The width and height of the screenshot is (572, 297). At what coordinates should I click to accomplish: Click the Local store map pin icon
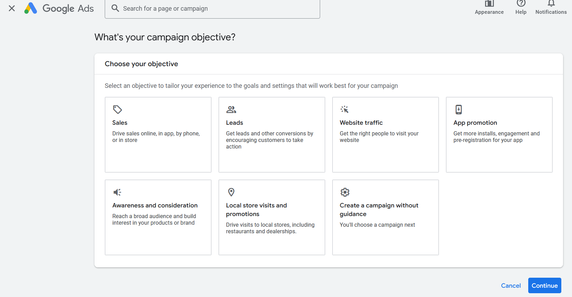tap(231, 192)
